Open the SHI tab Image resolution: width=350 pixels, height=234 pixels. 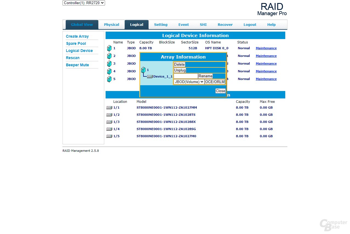203,24
